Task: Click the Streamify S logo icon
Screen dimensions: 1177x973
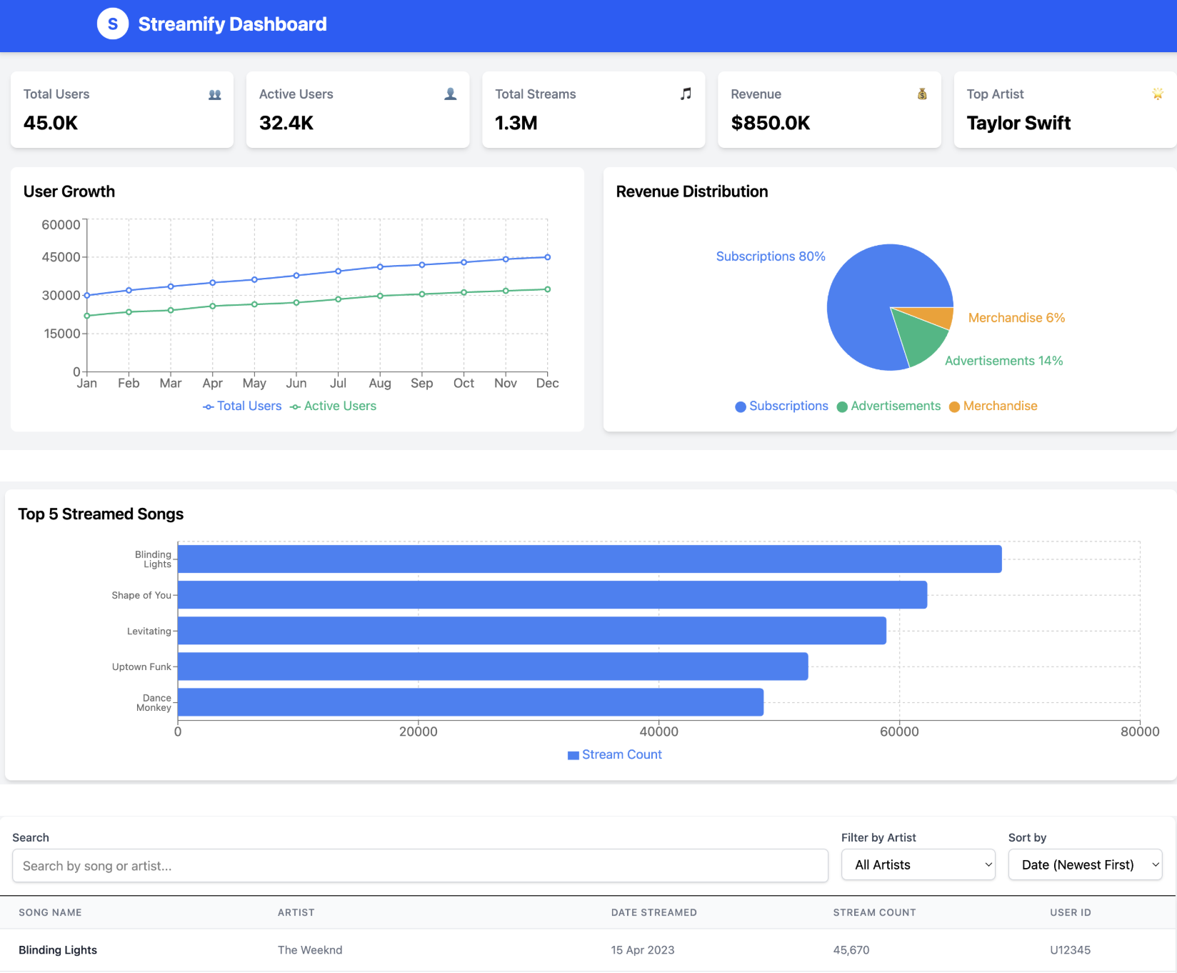Action: pyautogui.click(x=113, y=24)
